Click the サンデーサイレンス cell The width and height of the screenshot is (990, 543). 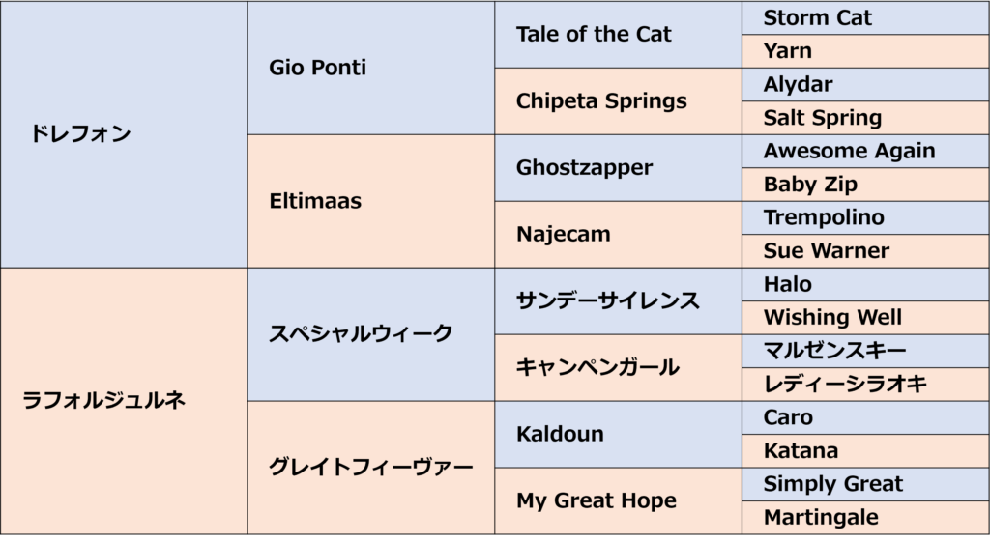pyautogui.click(x=618, y=300)
